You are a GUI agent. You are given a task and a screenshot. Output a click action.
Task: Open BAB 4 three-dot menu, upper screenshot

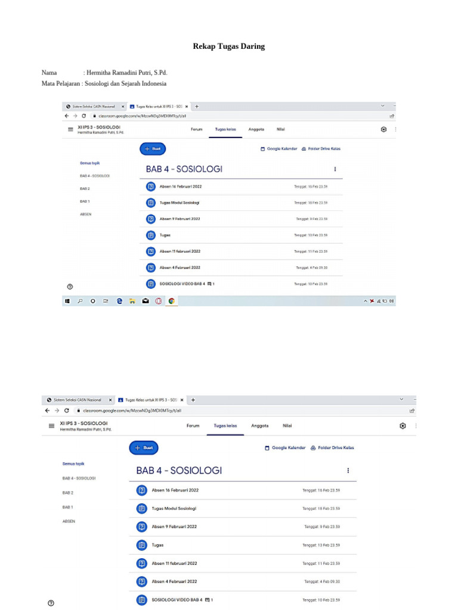point(335,169)
